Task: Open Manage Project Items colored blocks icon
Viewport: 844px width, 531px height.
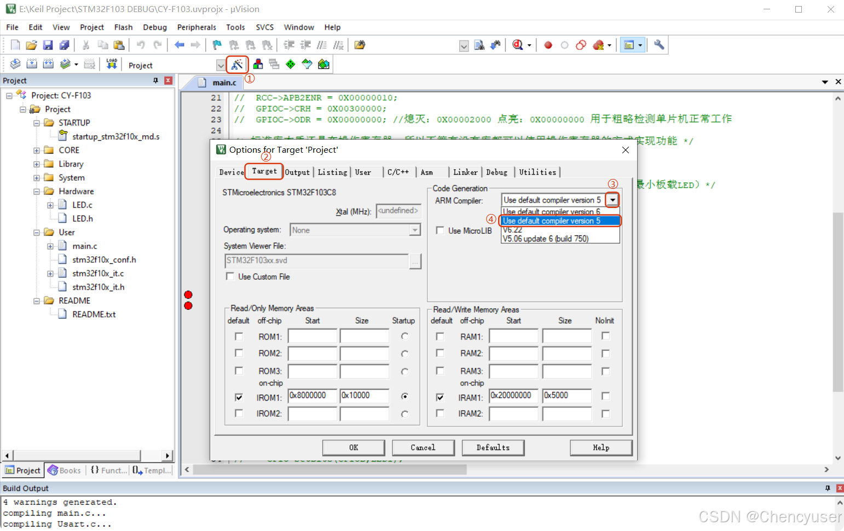Action: click(258, 64)
